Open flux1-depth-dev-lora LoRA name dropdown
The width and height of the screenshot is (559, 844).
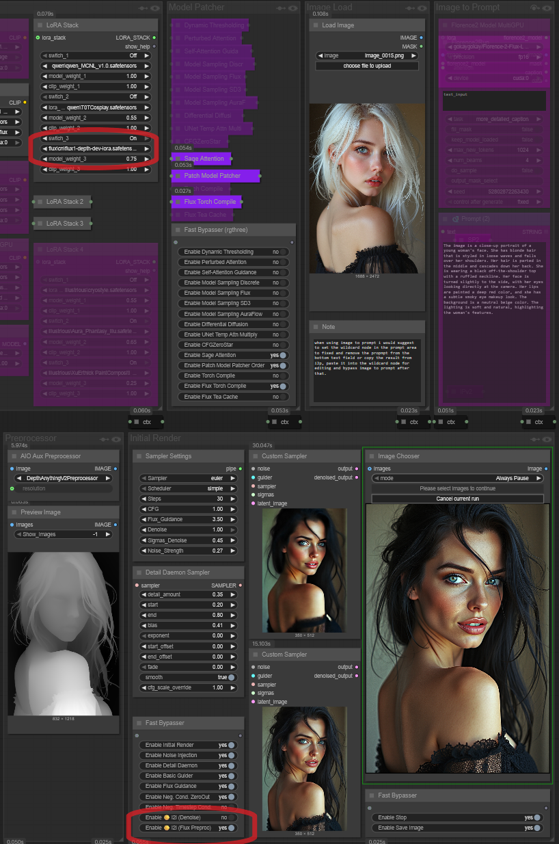(95, 148)
